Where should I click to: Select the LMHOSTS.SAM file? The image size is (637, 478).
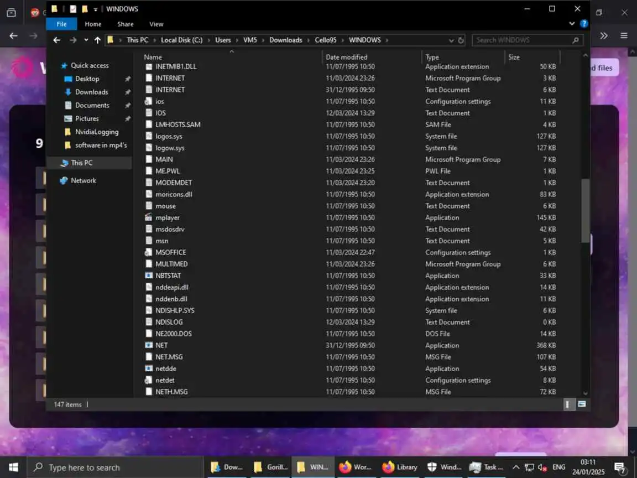pyautogui.click(x=177, y=125)
